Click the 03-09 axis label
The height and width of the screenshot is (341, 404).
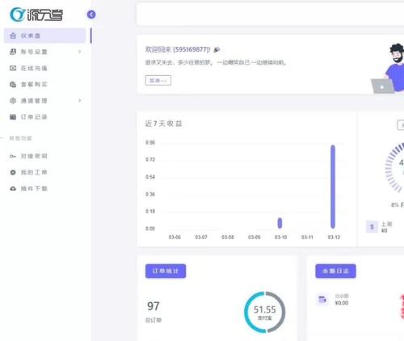(255, 238)
